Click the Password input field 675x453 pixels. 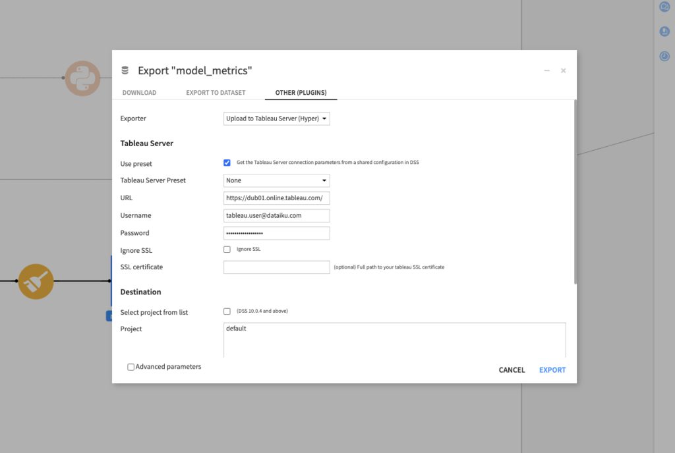(x=276, y=232)
